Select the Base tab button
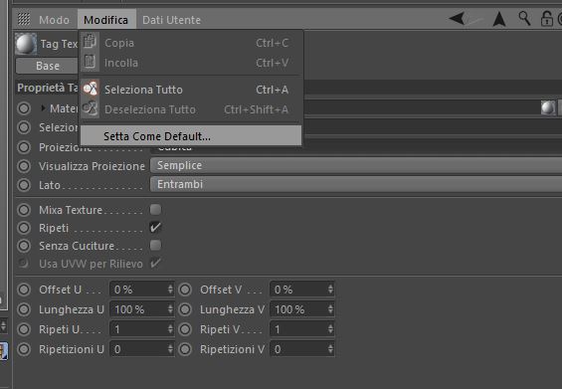 48,66
